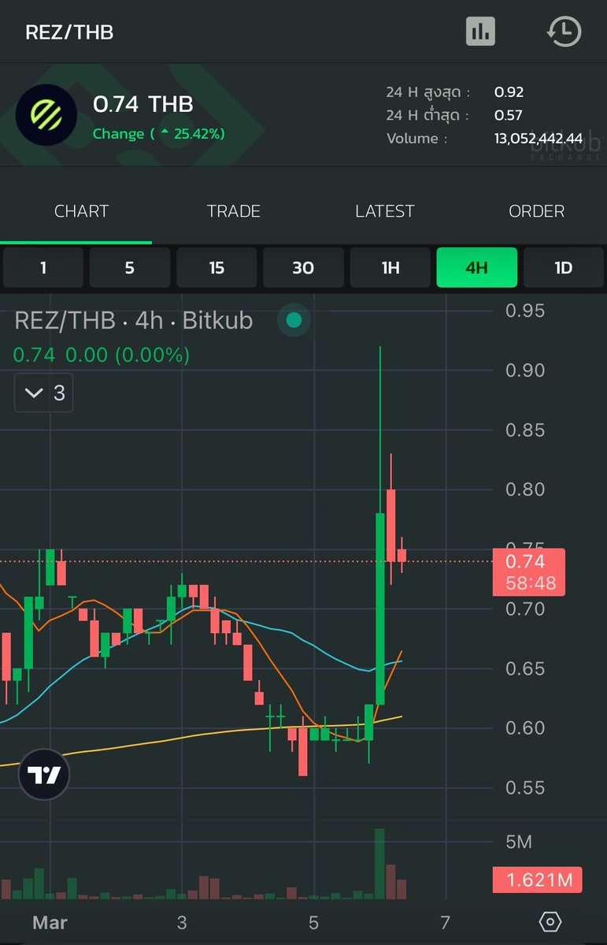
Task: Select the 5 minute timeframe
Action: coord(129,268)
